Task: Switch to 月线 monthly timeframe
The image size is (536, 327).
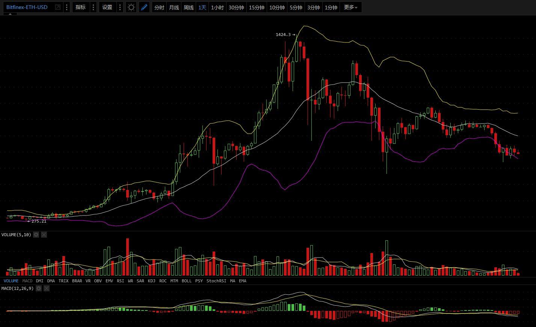Action: pyautogui.click(x=174, y=8)
